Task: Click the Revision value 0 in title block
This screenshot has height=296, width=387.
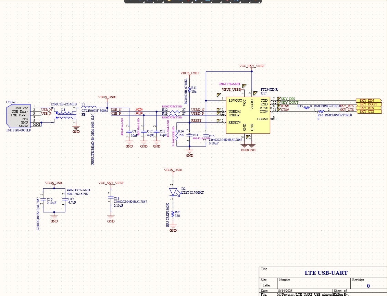Action: [368, 286]
